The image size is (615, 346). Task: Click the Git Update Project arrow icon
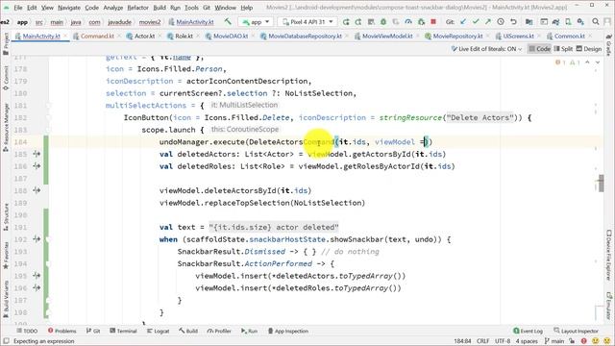click(x=463, y=22)
